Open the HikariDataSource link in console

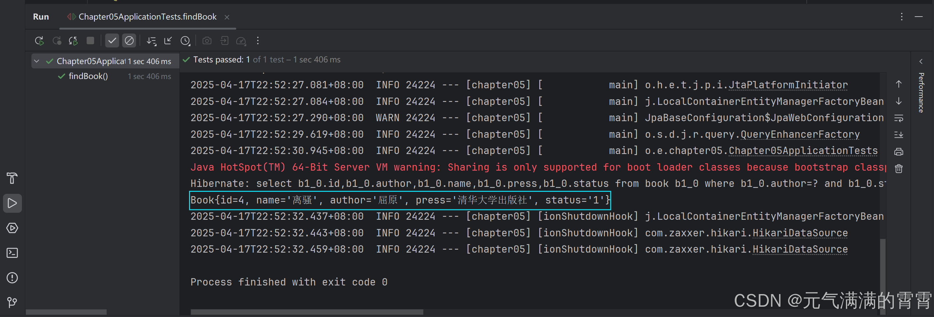(x=800, y=232)
